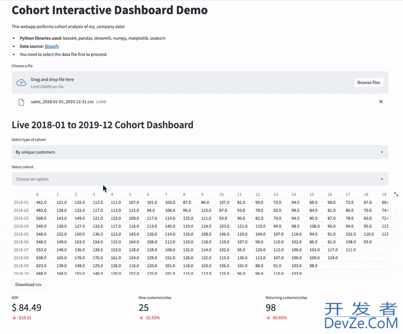403x334 pixels.
Task: Click cell 623.0 in row 2018-09
Action: 41,266
